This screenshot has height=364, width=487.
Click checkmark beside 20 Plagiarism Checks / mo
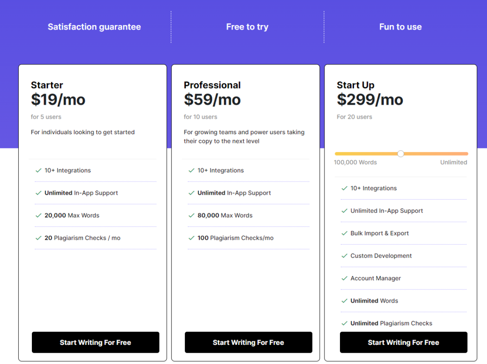click(39, 238)
